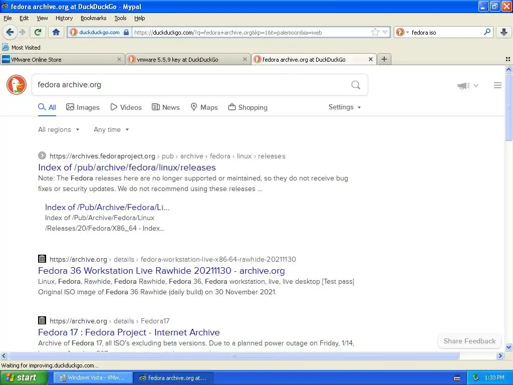This screenshot has width=513, height=385.
Task: Click the fedora archive.org taskbar button
Action: coord(174,378)
